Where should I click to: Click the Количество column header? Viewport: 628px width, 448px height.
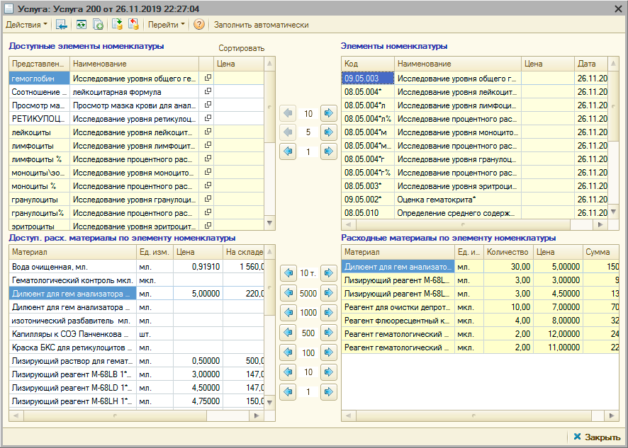coord(508,252)
